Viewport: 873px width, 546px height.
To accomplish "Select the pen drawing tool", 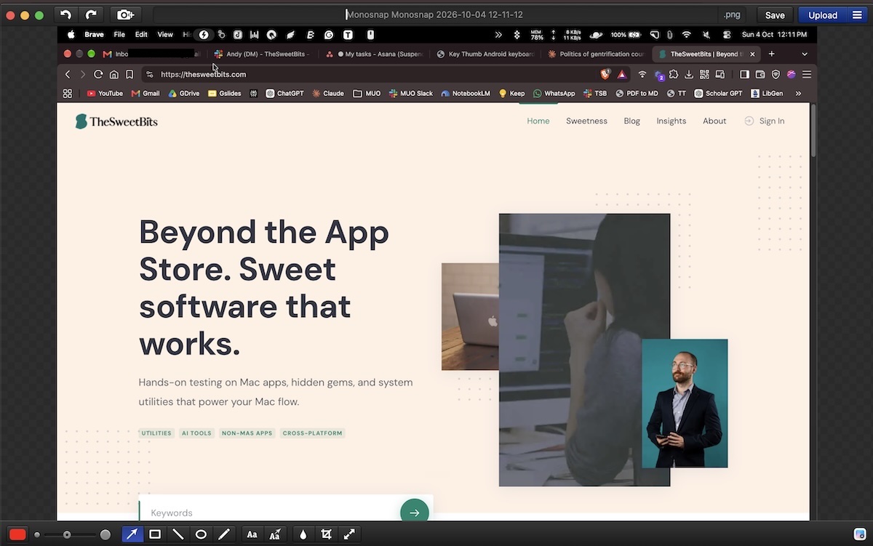I will [224, 534].
